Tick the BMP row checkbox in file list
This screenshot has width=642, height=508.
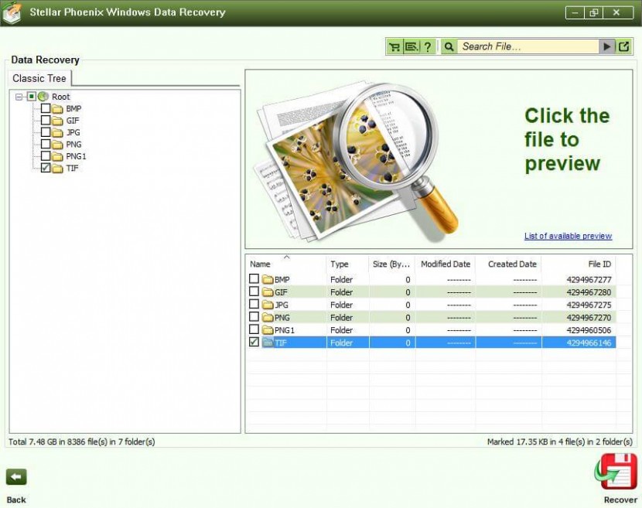click(254, 279)
